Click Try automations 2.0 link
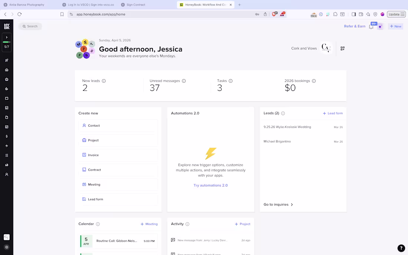408x255 pixels. click(211, 185)
